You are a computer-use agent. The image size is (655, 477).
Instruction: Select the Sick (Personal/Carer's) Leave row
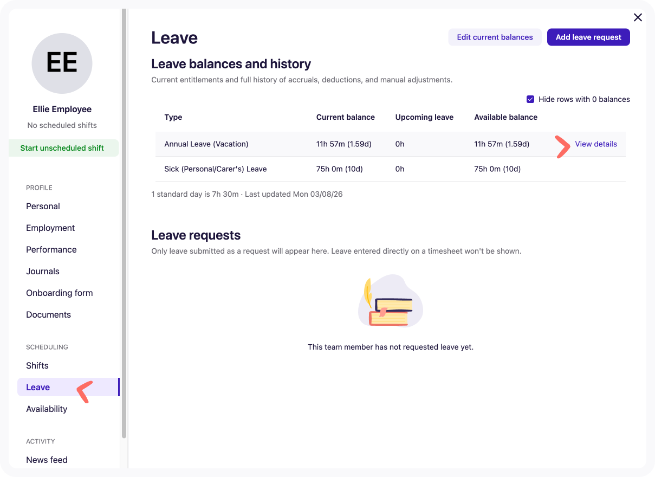click(x=390, y=169)
